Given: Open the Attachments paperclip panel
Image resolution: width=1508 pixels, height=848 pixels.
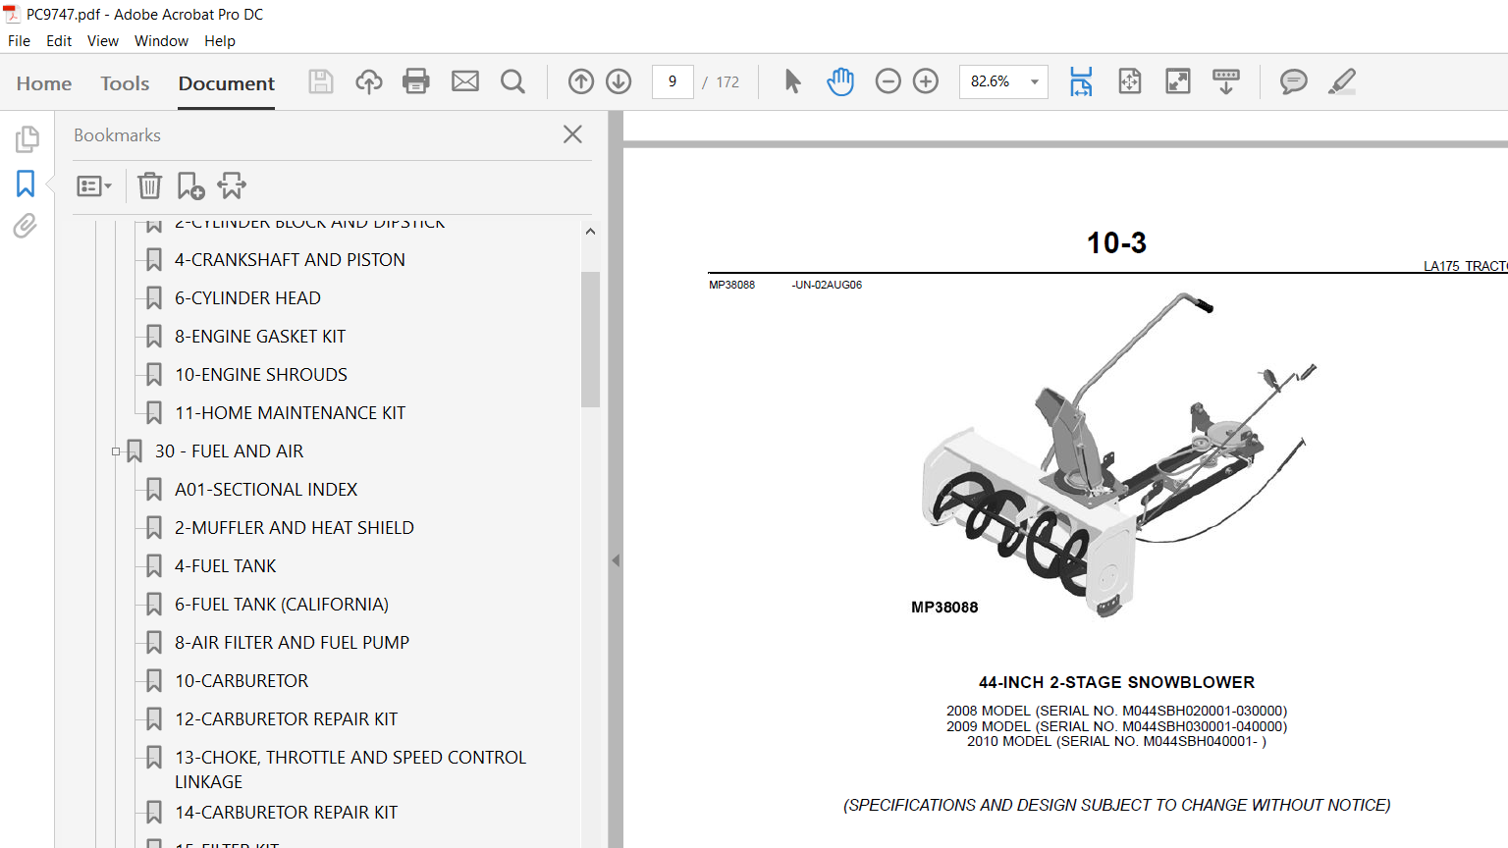Looking at the screenshot, I should tap(26, 226).
